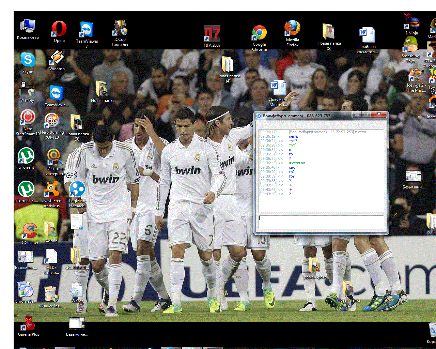This screenshot has width=436, height=349.
Task: Open роман фото folder
Action: [315, 269]
